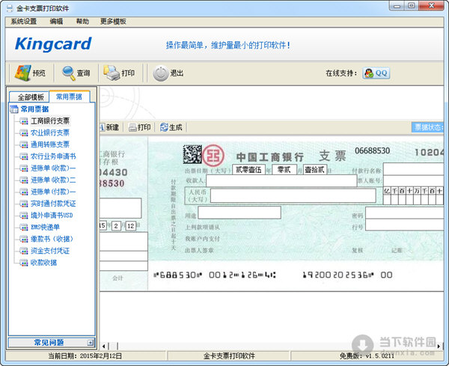Click the 付款行名称 input field
Viewport: 449px width, 366px height.
pyautogui.click(x=414, y=169)
